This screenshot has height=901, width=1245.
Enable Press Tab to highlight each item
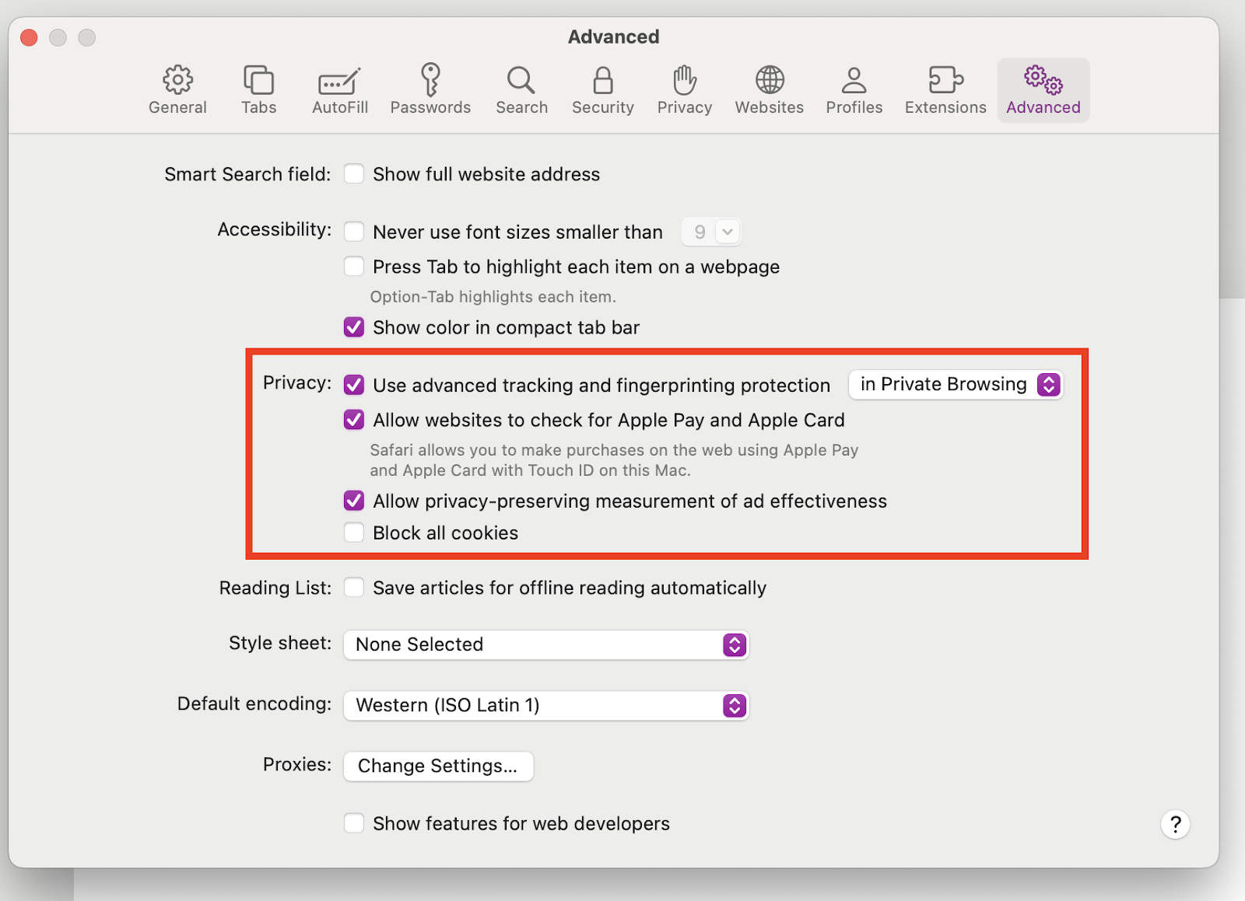click(354, 267)
